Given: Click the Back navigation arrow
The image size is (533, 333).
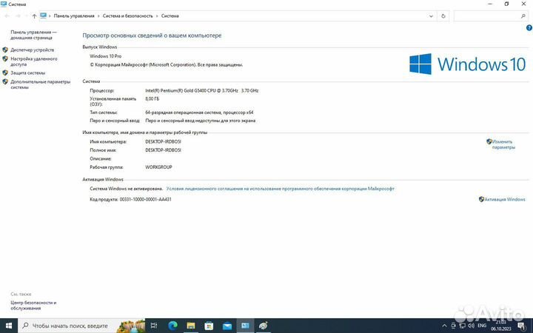Looking at the screenshot, I should [x=7, y=16].
